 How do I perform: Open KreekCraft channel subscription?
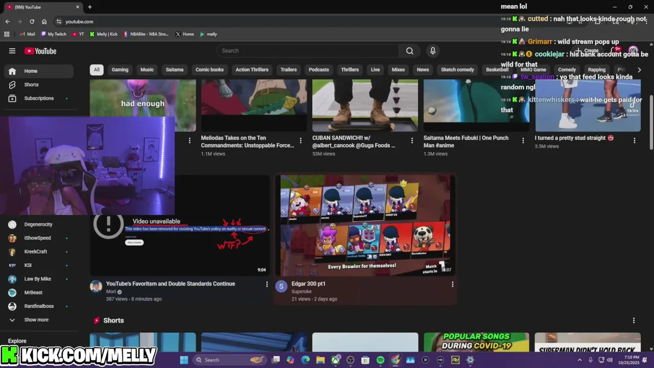coord(39,251)
